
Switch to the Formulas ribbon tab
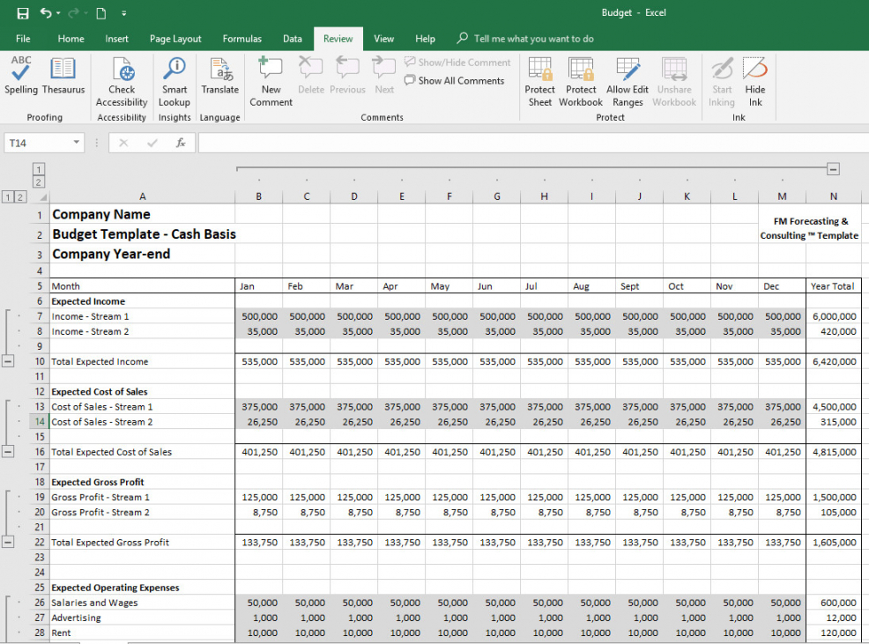click(241, 39)
